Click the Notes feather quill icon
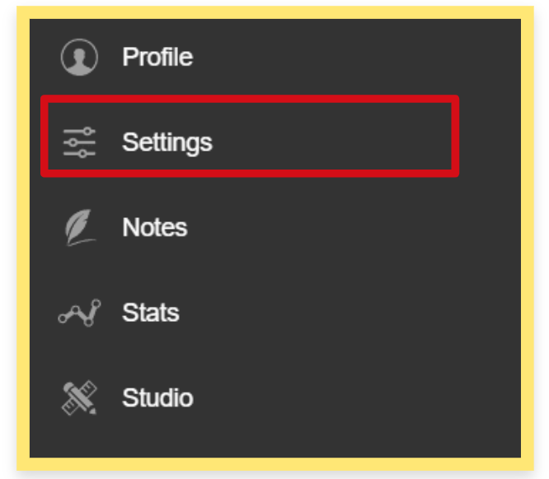549x479 pixels. click(80, 228)
